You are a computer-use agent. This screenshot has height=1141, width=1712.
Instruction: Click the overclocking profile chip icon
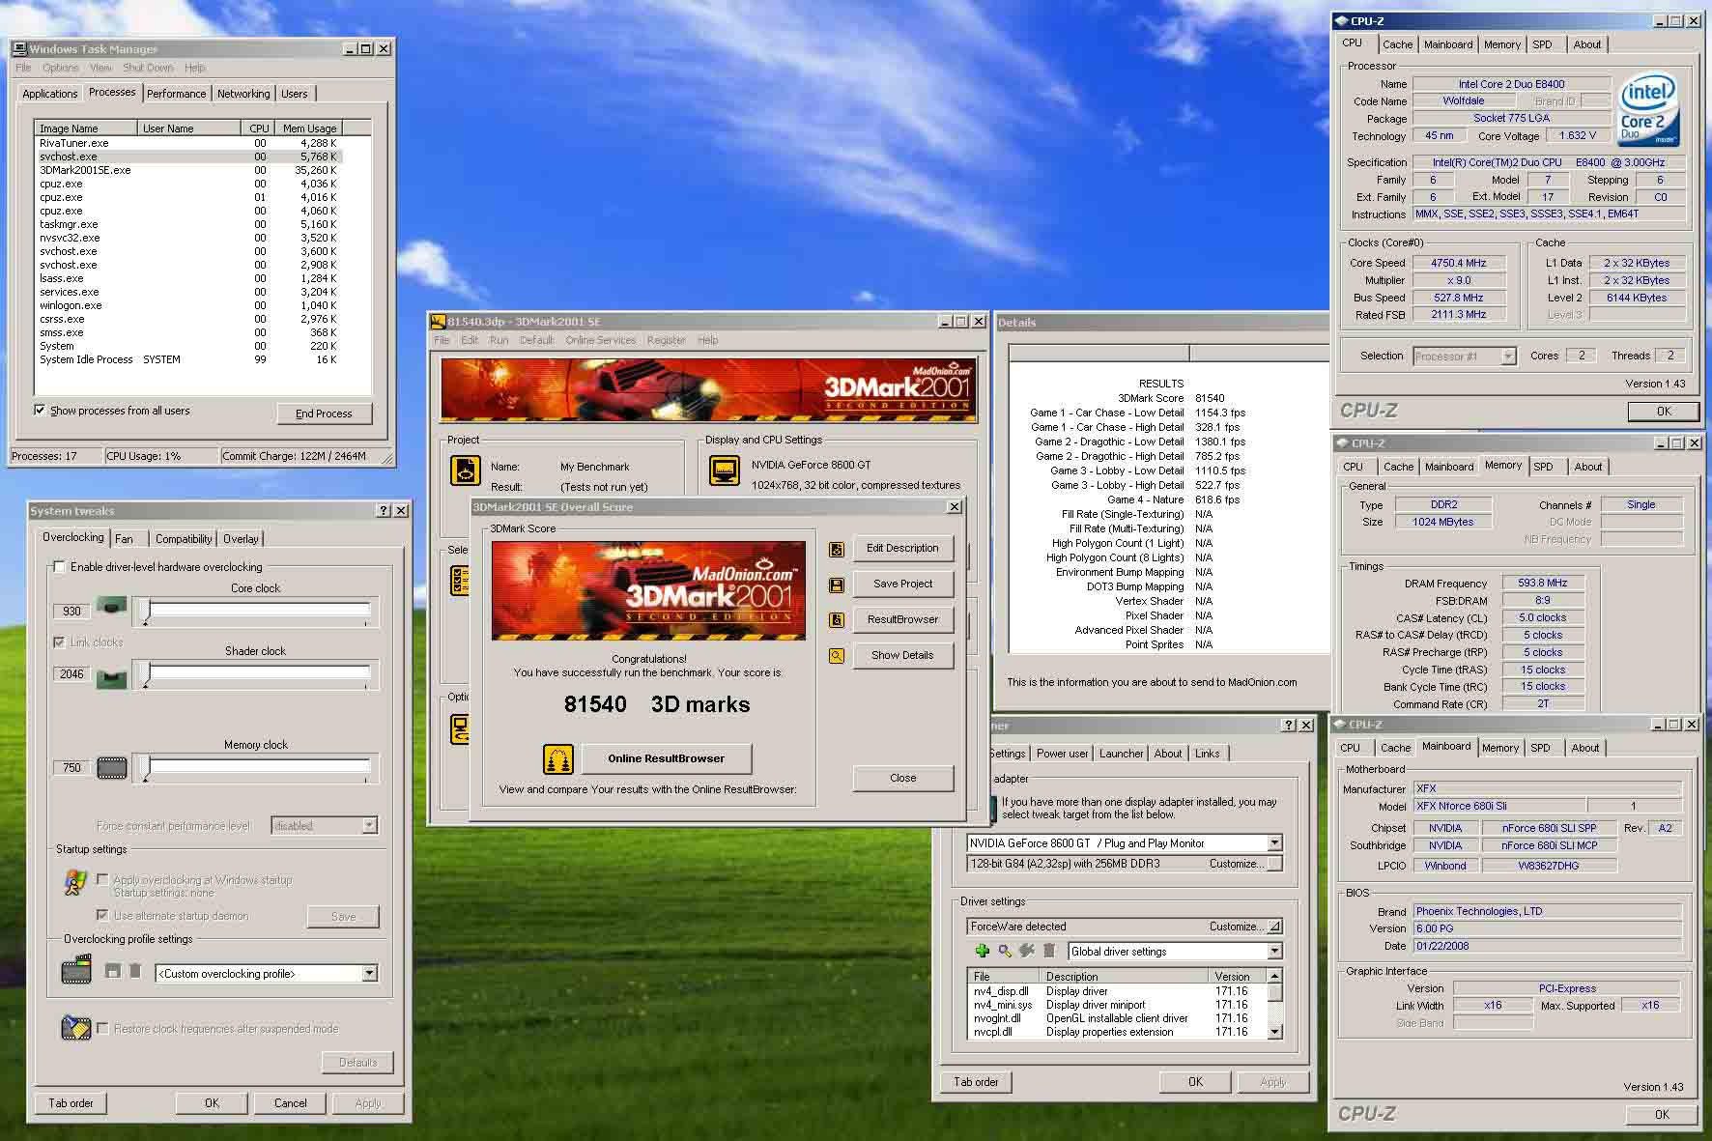76,970
